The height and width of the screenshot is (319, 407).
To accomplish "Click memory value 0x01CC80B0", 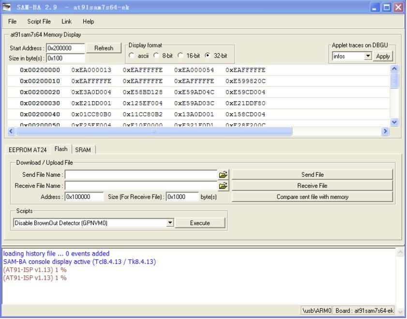I will tap(91, 114).
